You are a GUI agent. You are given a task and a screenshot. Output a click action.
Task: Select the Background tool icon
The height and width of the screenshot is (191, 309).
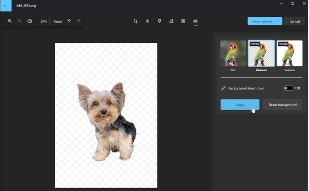click(x=195, y=21)
